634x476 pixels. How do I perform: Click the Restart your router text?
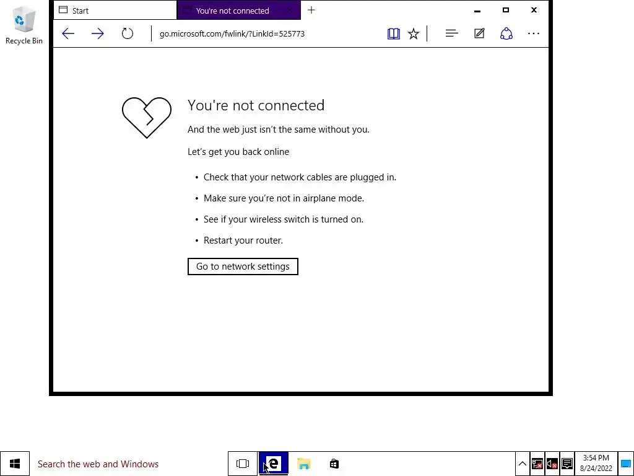[243, 240]
